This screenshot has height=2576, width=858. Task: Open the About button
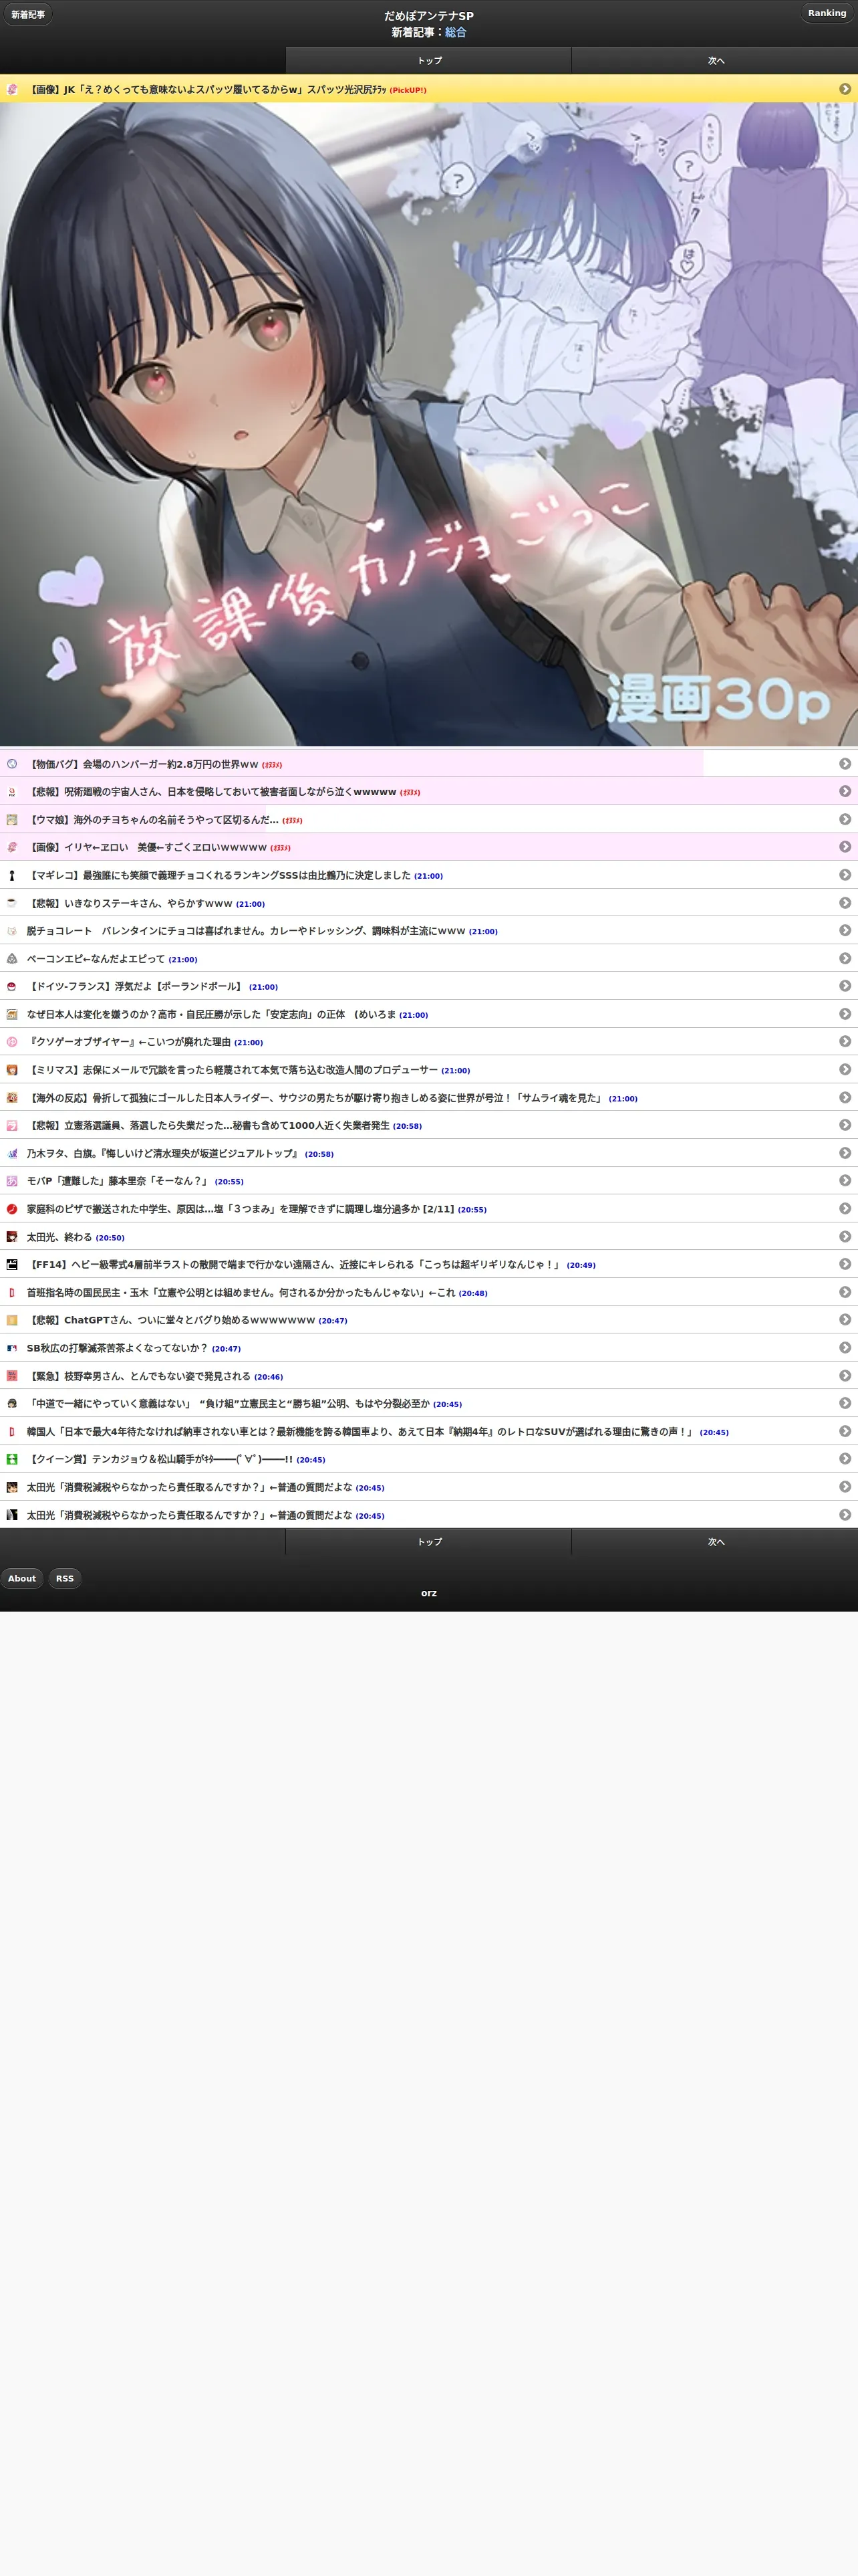coord(22,1578)
